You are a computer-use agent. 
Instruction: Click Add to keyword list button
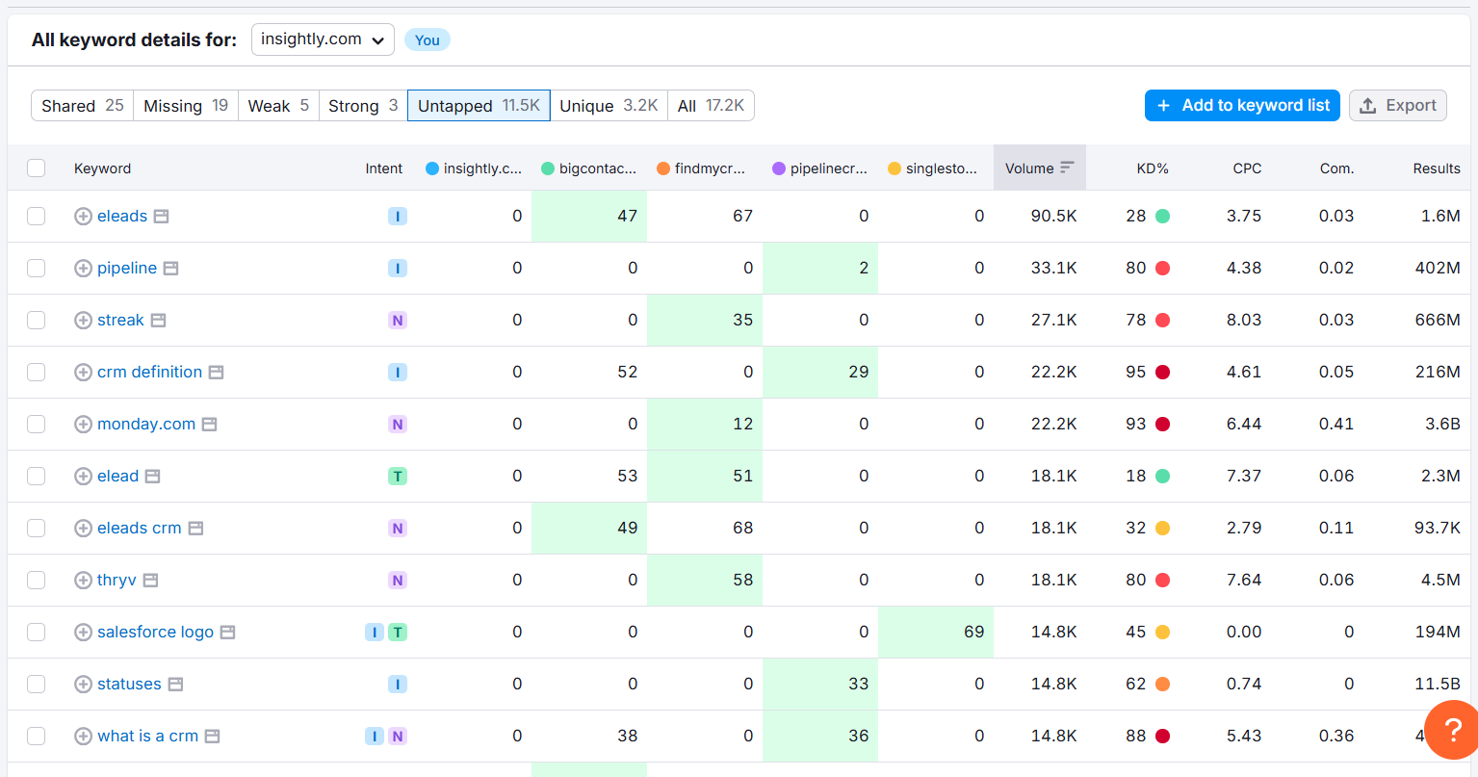(1242, 106)
